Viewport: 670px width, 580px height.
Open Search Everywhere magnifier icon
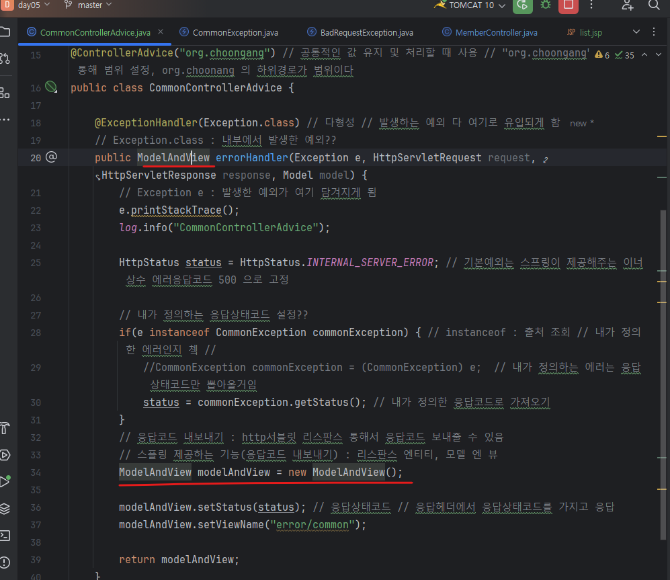[x=654, y=5]
